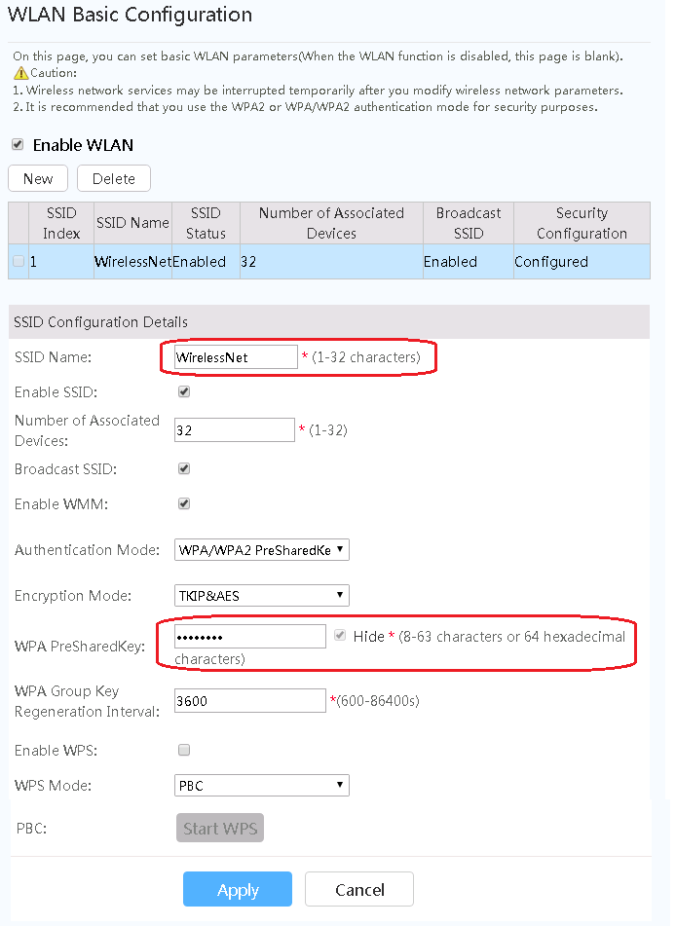This screenshot has width=676, height=926.
Task: Open the WPS Mode dropdown
Action: click(x=261, y=785)
